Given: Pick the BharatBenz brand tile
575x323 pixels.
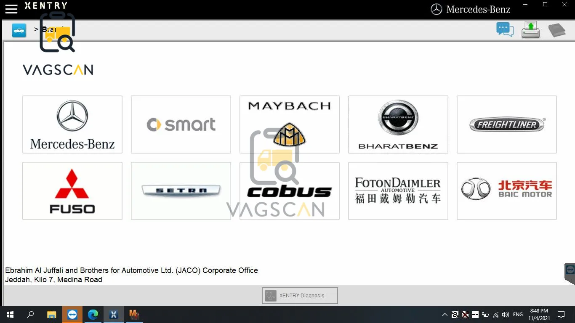Looking at the screenshot, I should [x=398, y=124].
